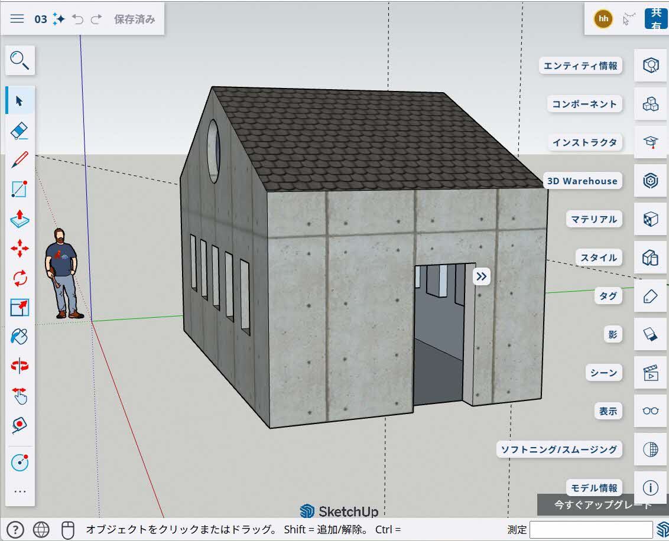Activate the Rotate tool
This screenshot has width=669, height=541.
click(x=20, y=278)
